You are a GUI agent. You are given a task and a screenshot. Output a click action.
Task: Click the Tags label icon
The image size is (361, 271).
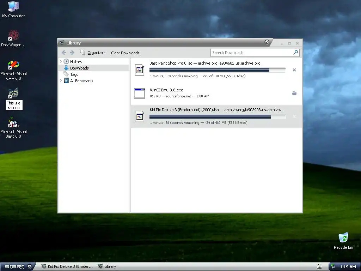(66, 74)
